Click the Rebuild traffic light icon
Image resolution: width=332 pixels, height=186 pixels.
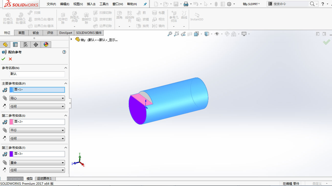tap(216, 4)
